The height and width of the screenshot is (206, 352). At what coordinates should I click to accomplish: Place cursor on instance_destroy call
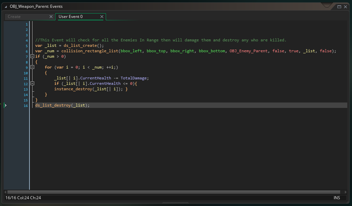73,89
